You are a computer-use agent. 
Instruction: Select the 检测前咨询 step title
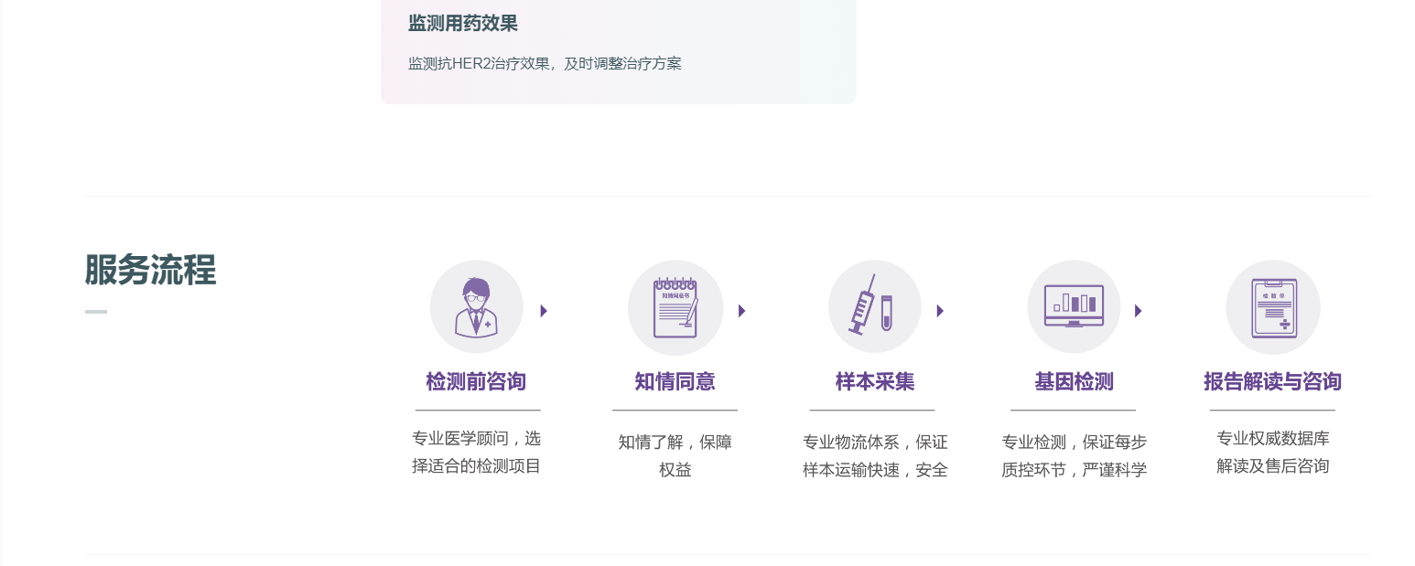tap(476, 381)
